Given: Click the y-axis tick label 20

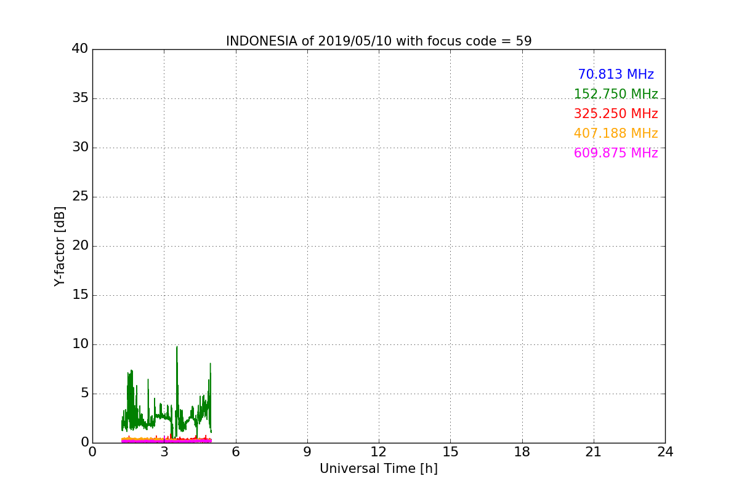Looking at the screenshot, I should click(80, 246).
